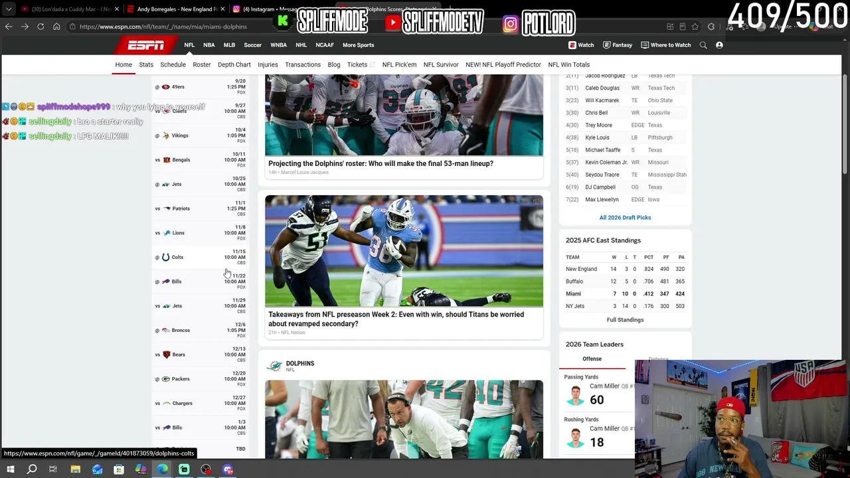
Task: Open the NFL Pick'em link
Action: coord(399,64)
